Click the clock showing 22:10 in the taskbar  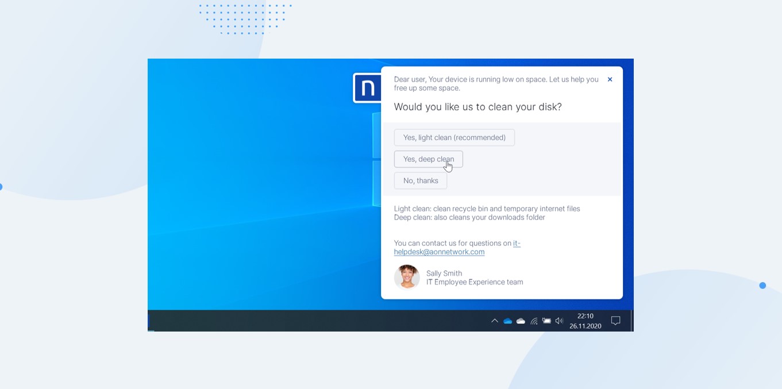[x=584, y=315]
